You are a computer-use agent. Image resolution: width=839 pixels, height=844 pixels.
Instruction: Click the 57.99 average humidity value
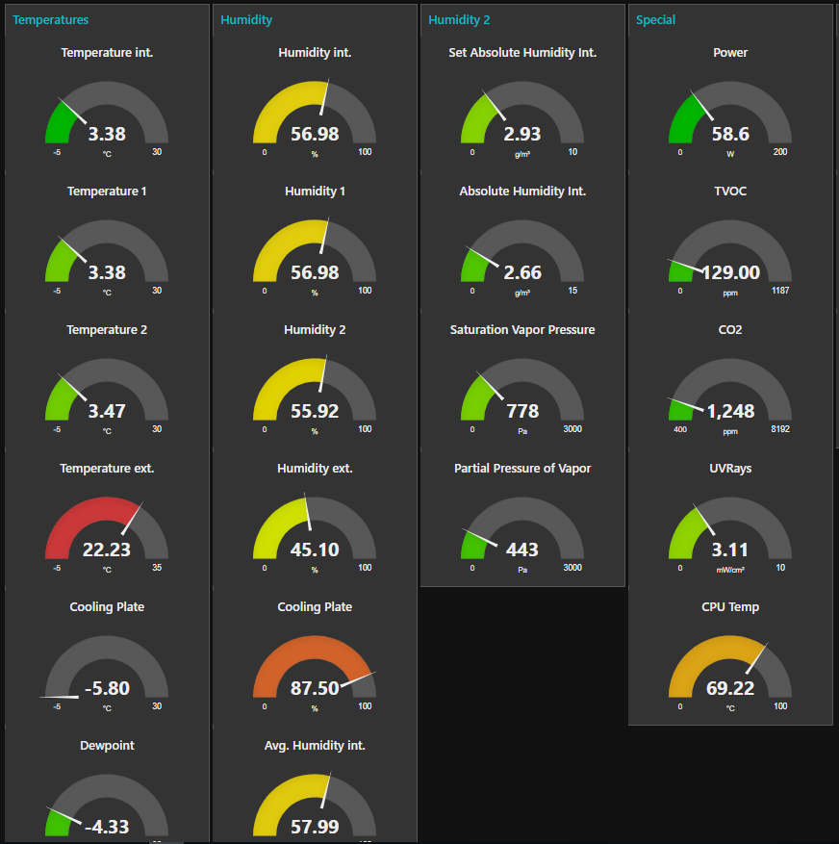[315, 827]
